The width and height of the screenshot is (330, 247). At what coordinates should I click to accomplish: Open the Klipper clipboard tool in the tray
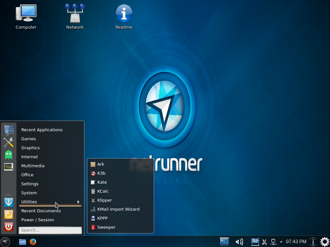click(x=264, y=242)
